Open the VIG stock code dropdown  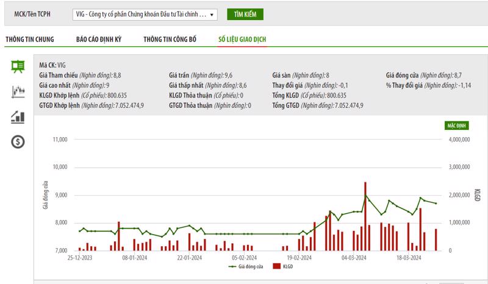point(143,13)
